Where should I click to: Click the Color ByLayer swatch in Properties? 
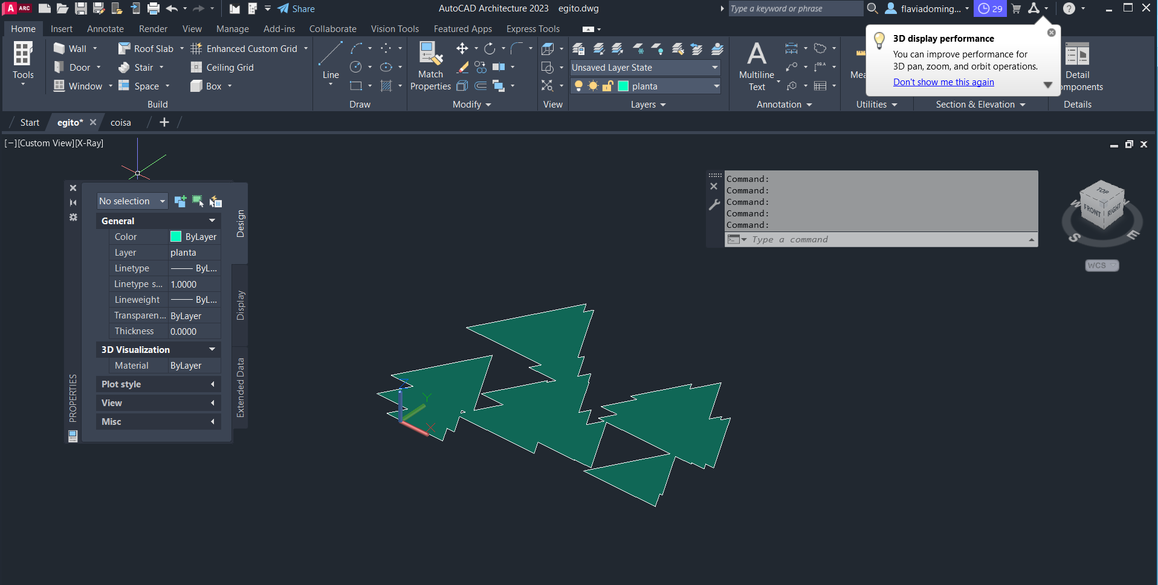pos(176,237)
